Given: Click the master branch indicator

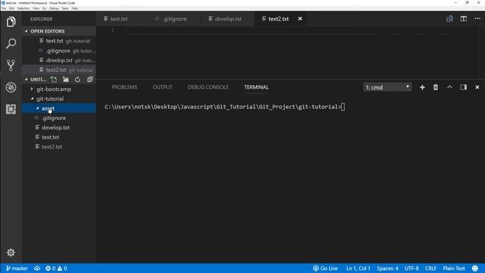Looking at the screenshot, I should 17,268.
